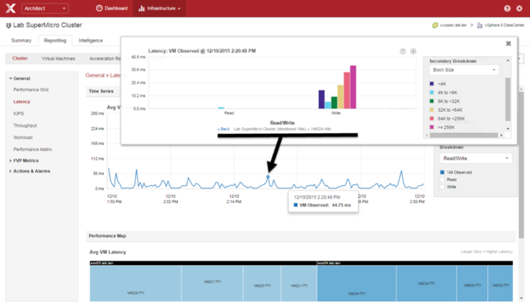Select the VM024 tile in performance map
This screenshot has height=307, width=530.
(x=356, y=283)
